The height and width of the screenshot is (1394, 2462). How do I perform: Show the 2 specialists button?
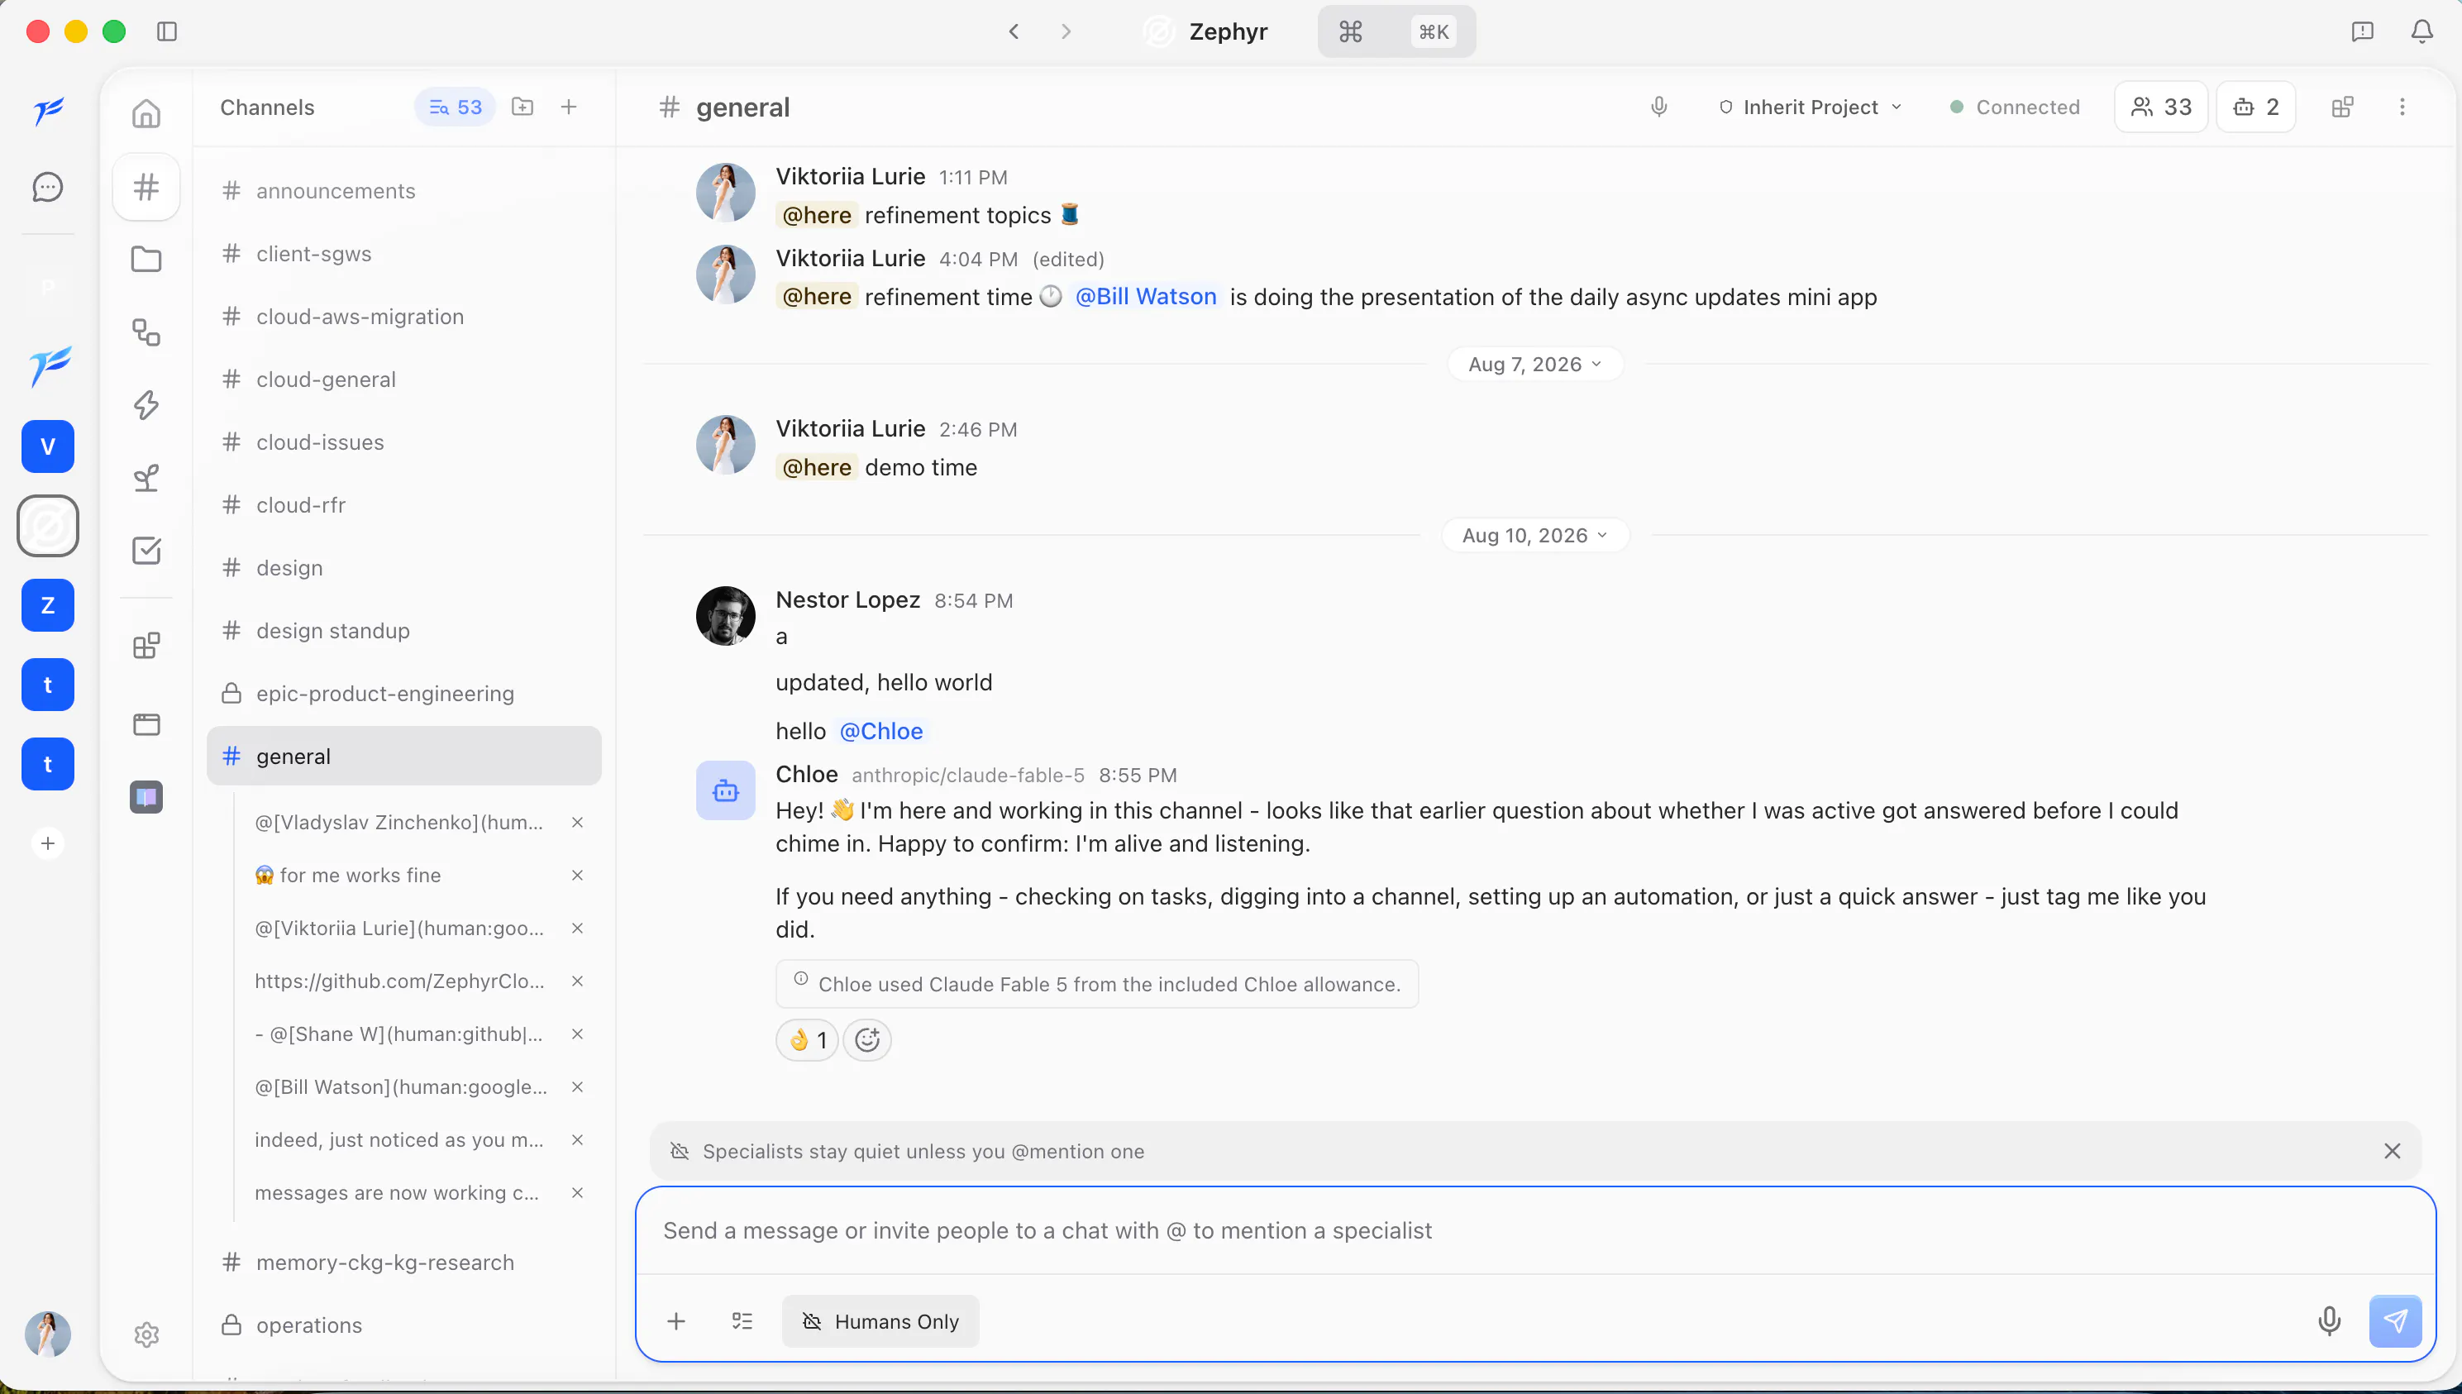(2255, 107)
